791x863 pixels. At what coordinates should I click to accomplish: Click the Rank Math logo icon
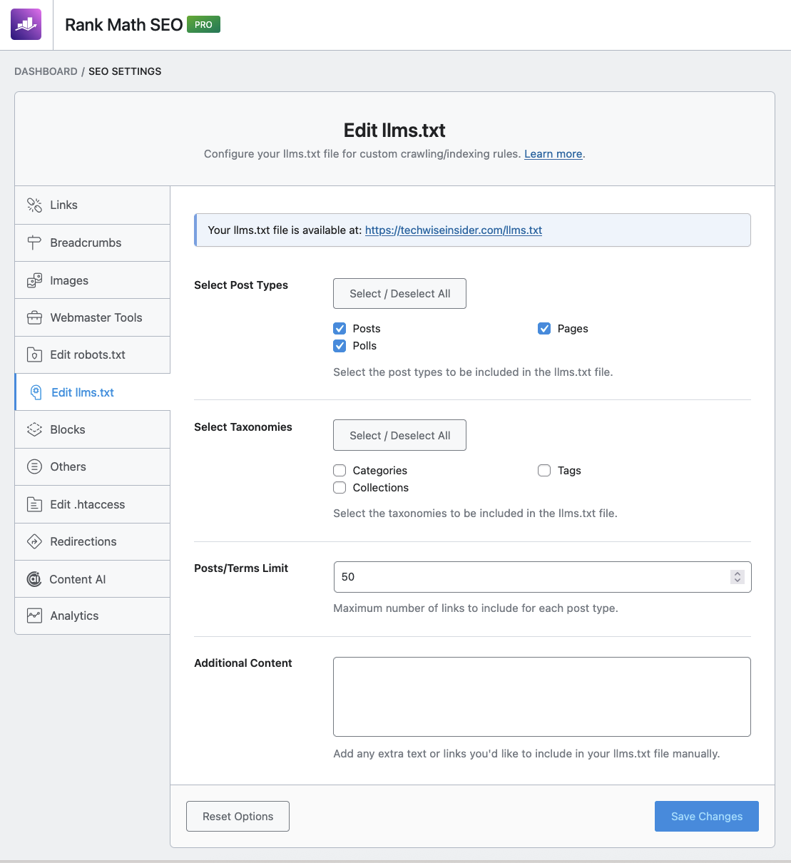(x=26, y=24)
